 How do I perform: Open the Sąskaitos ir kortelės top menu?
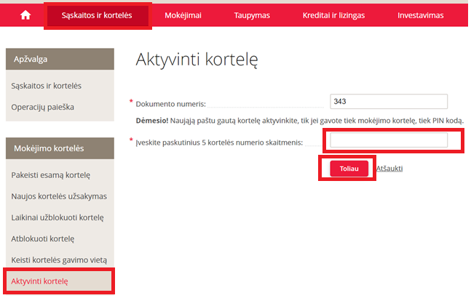point(97,15)
